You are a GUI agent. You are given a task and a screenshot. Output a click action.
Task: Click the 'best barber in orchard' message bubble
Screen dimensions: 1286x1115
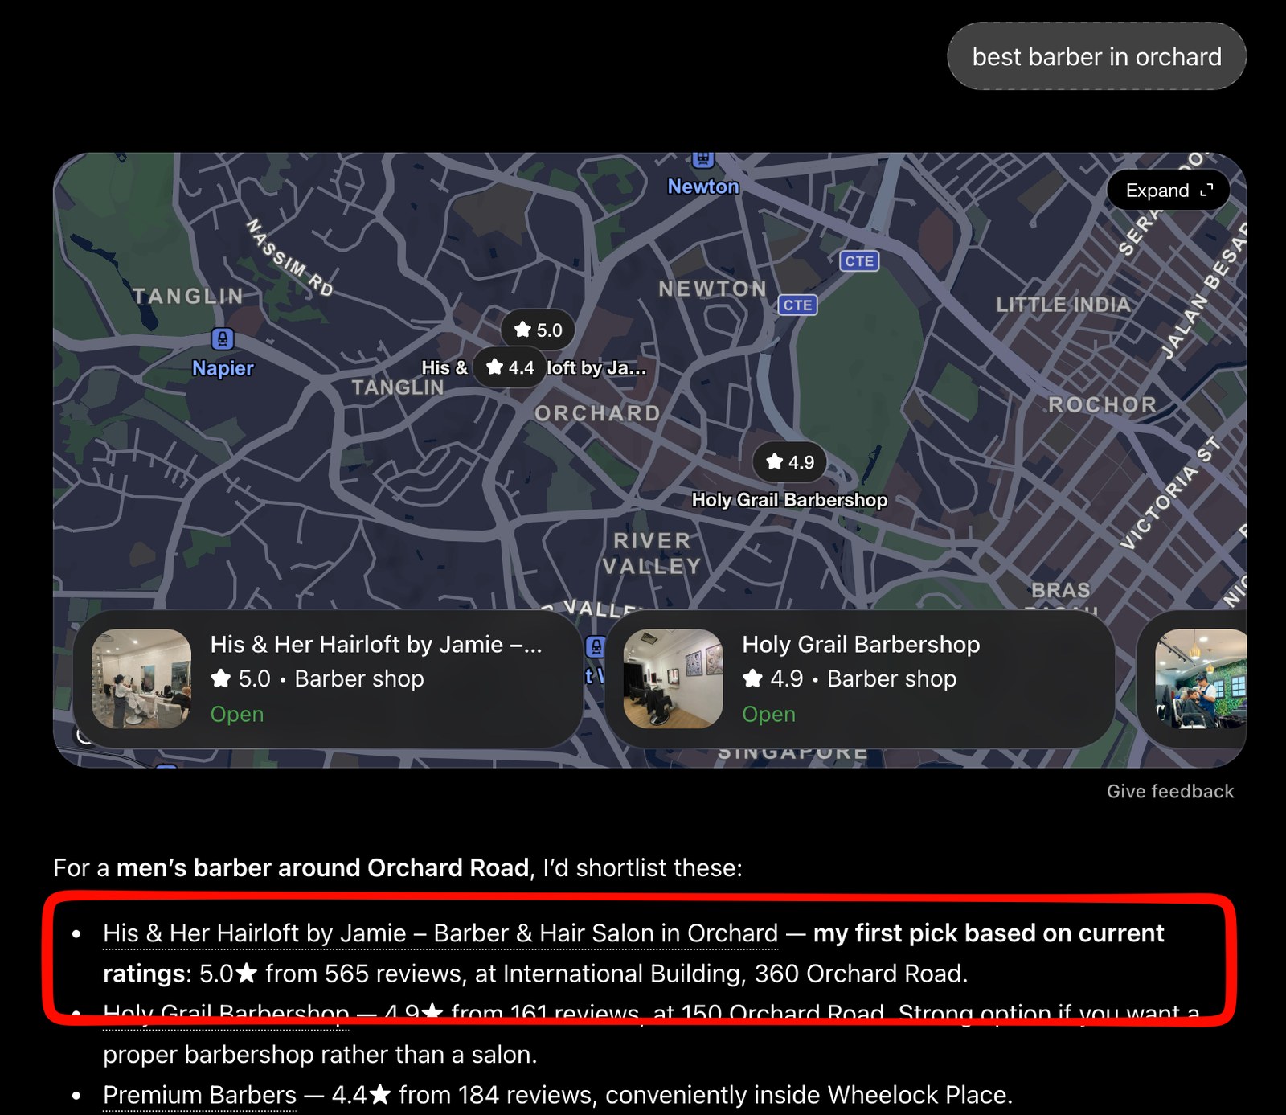1097,56
